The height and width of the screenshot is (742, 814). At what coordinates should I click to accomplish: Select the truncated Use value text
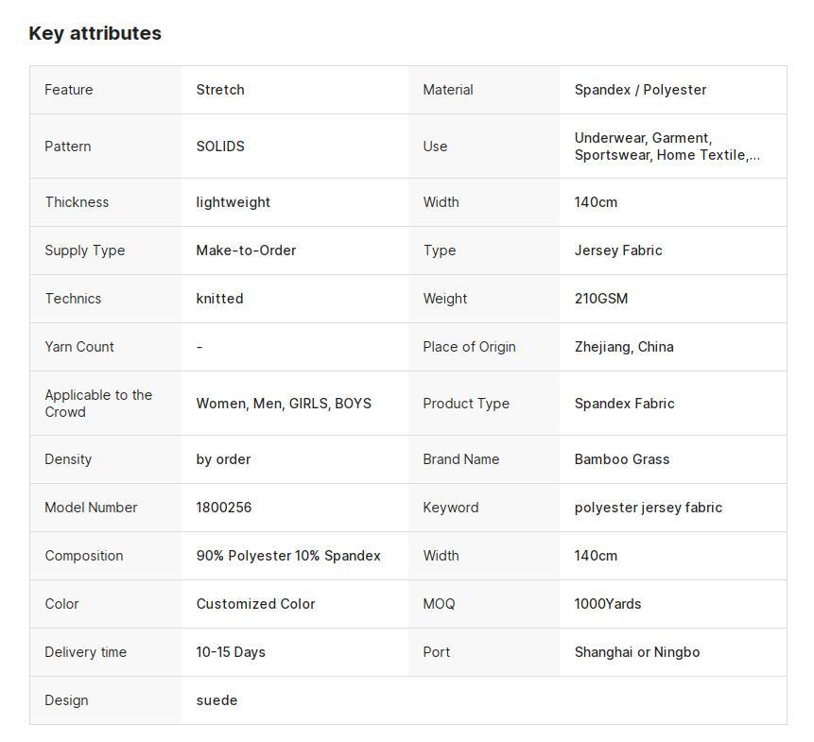click(667, 147)
